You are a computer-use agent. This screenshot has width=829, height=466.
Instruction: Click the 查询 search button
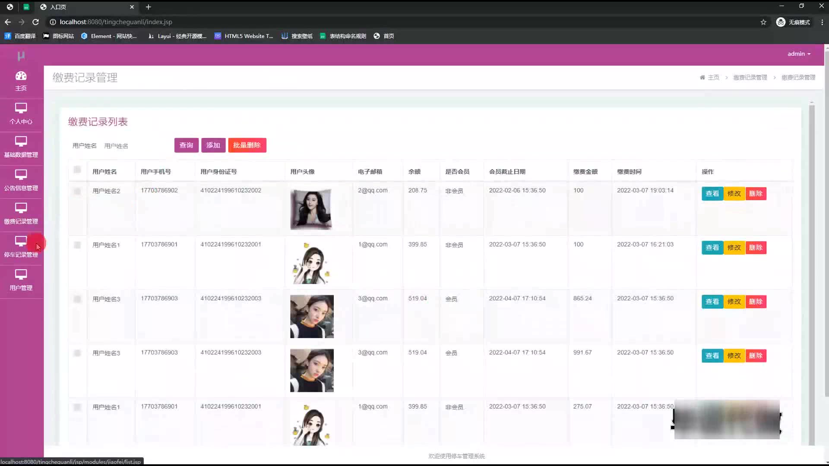[x=186, y=145]
